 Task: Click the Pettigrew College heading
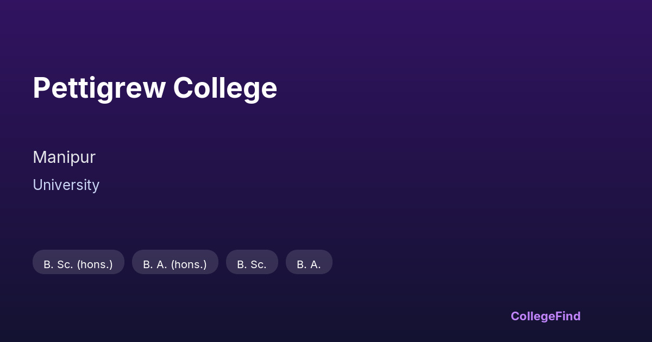pos(155,88)
